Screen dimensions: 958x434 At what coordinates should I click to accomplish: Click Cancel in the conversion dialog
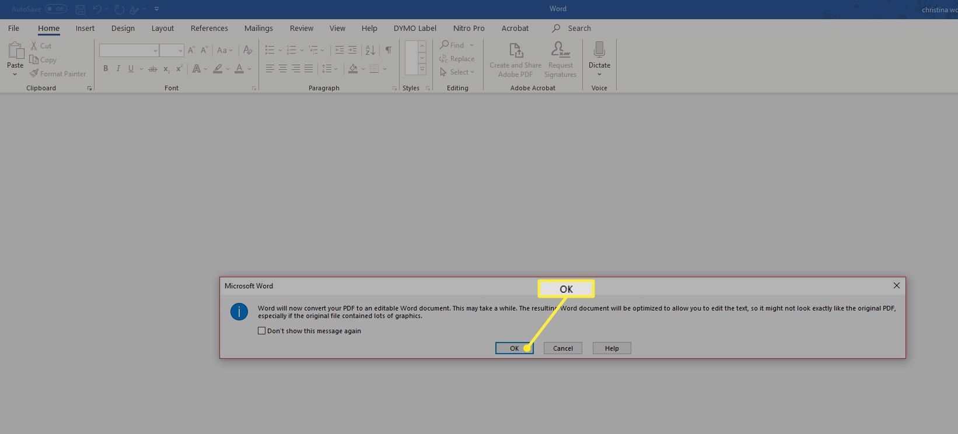(x=563, y=348)
